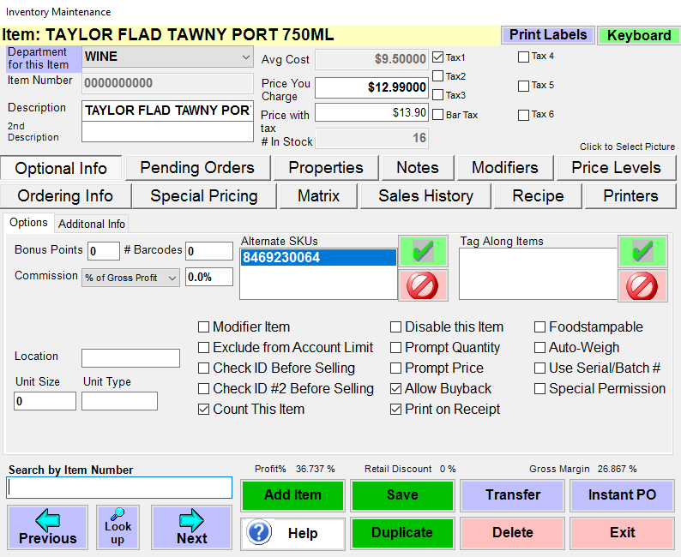Viewport: 681px width, 557px height.
Task: Click into the 2nd Description field
Action: coord(167,131)
